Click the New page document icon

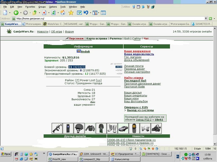5,13
